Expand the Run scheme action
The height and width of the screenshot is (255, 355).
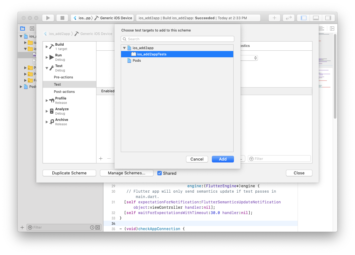[47, 57]
